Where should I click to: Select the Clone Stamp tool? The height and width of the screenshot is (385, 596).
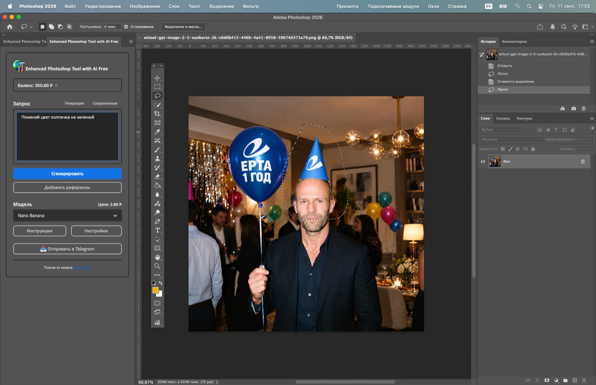click(x=157, y=159)
